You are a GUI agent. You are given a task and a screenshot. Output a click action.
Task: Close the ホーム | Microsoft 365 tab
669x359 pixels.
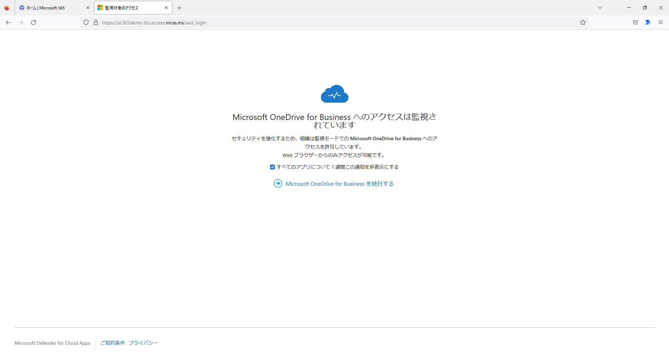(x=88, y=8)
